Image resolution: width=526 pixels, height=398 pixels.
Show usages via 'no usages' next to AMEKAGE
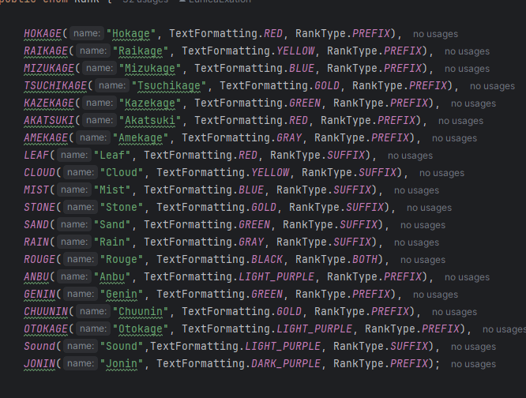pos(454,138)
